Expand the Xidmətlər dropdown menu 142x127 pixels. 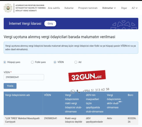click(x=109, y=8)
